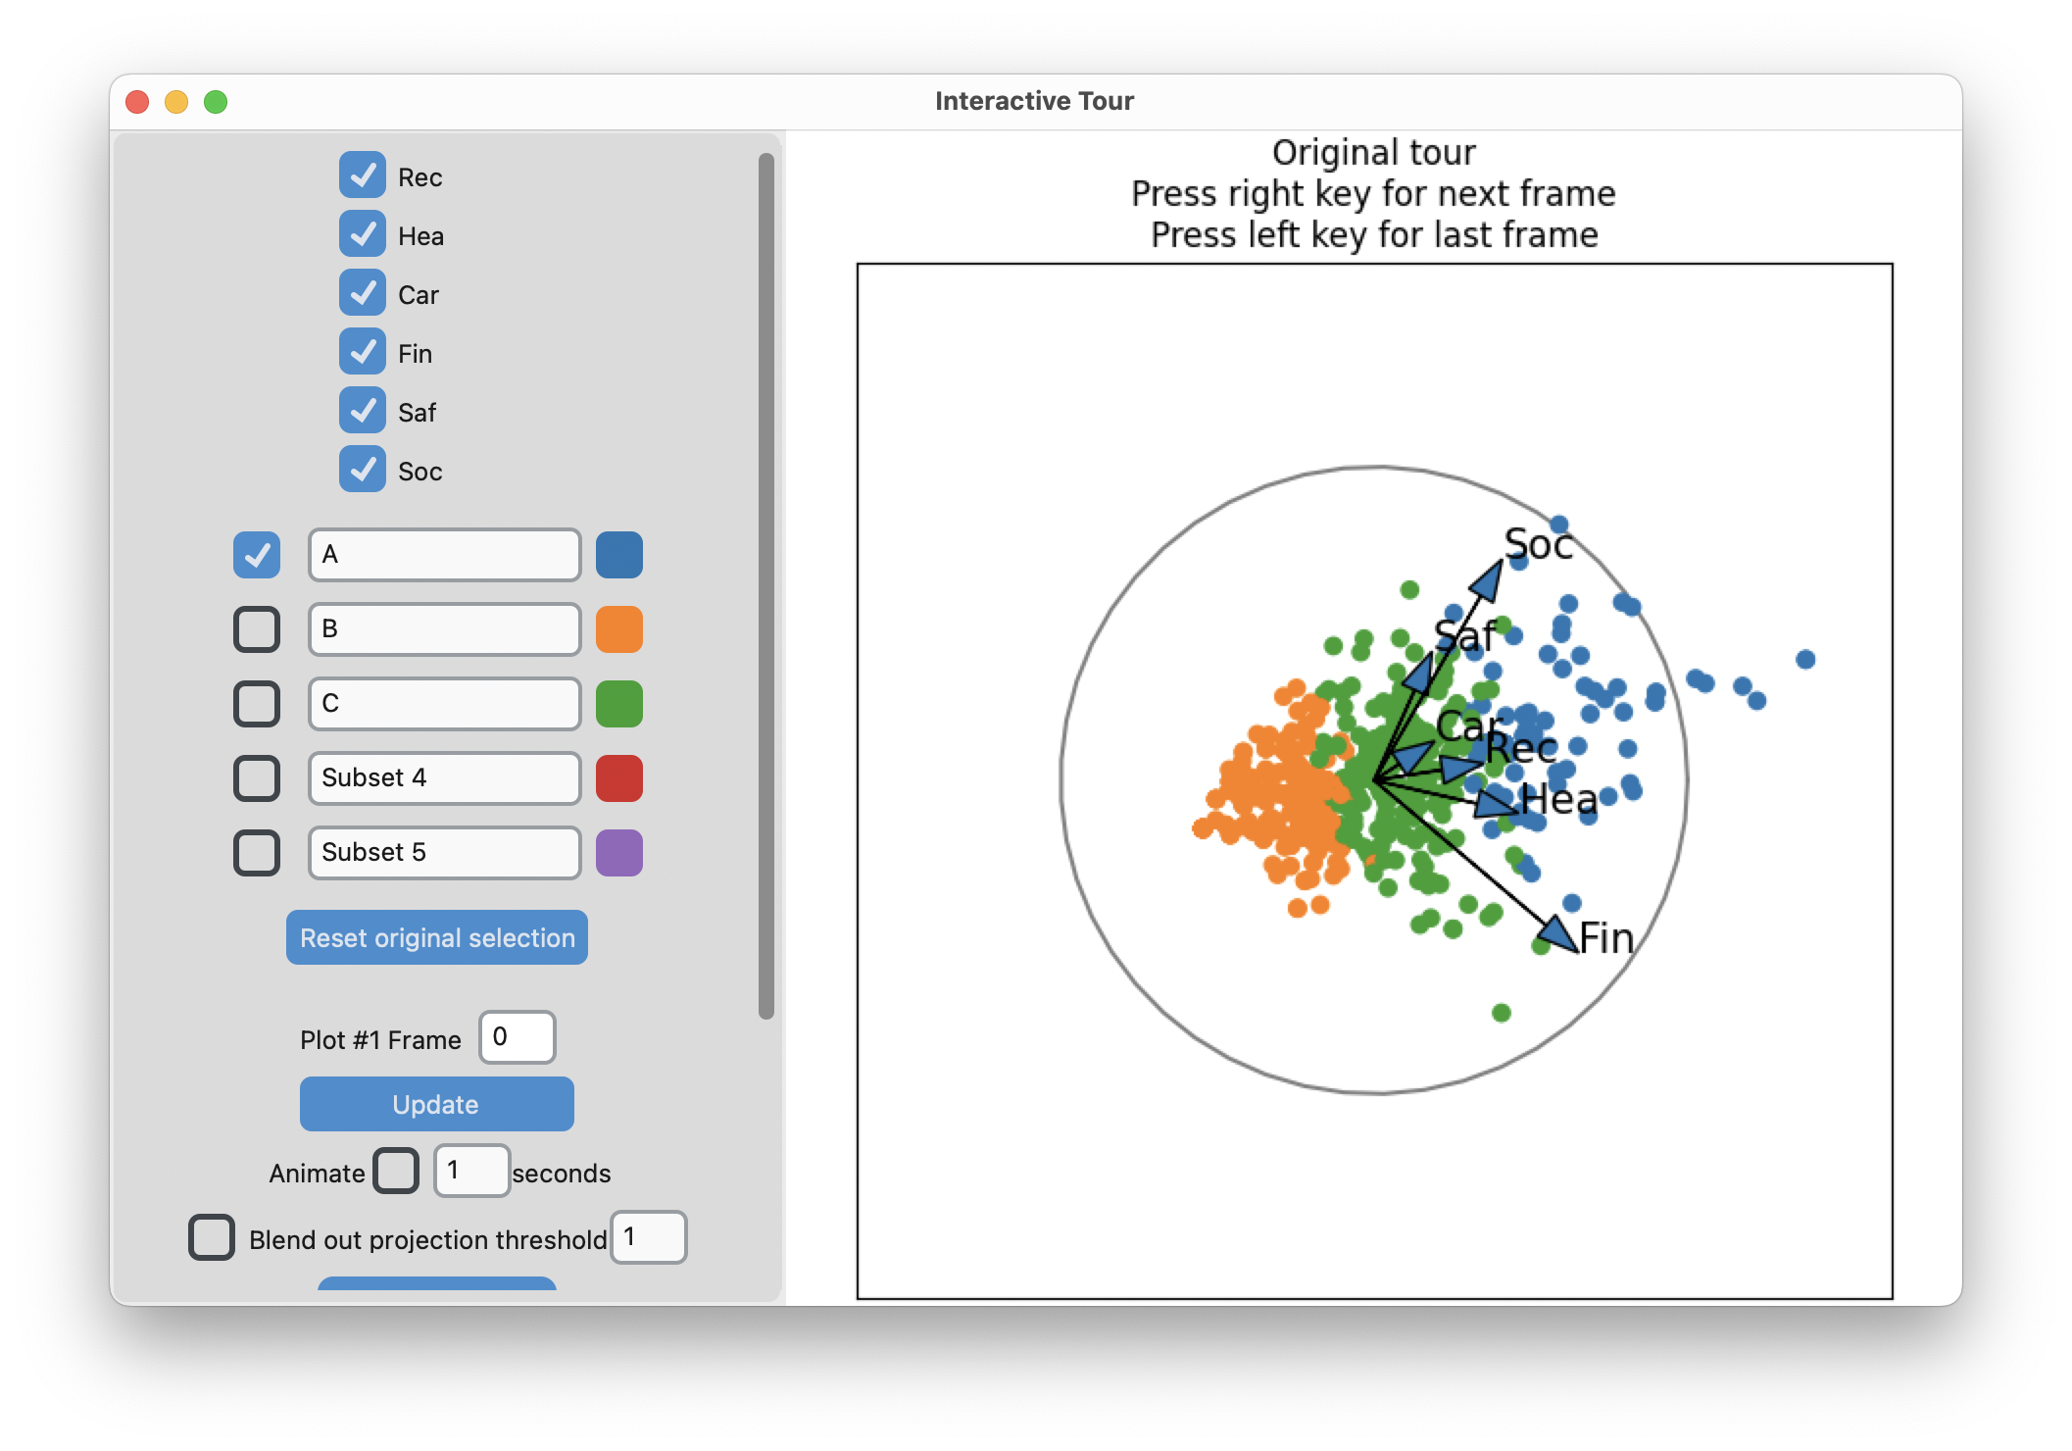2072x1451 pixels.
Task: Disable the Saf checkbox
Action: point(363,412)
